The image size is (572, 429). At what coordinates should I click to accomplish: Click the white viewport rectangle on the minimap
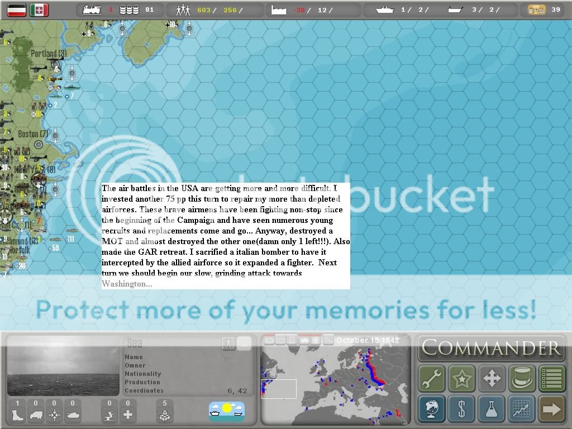[x=279, y=389]
